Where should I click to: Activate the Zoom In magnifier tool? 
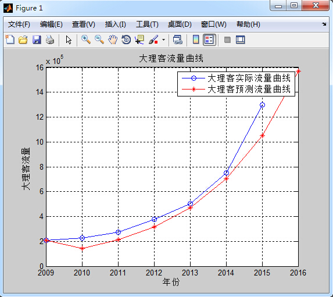pos(86,40)
